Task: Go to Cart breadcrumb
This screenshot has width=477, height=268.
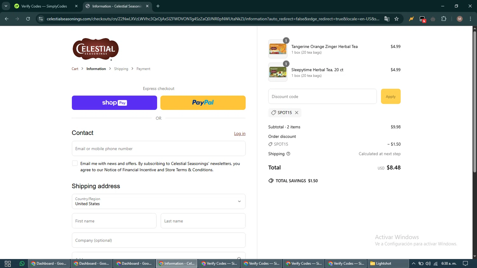Action: tap(75, 69)
